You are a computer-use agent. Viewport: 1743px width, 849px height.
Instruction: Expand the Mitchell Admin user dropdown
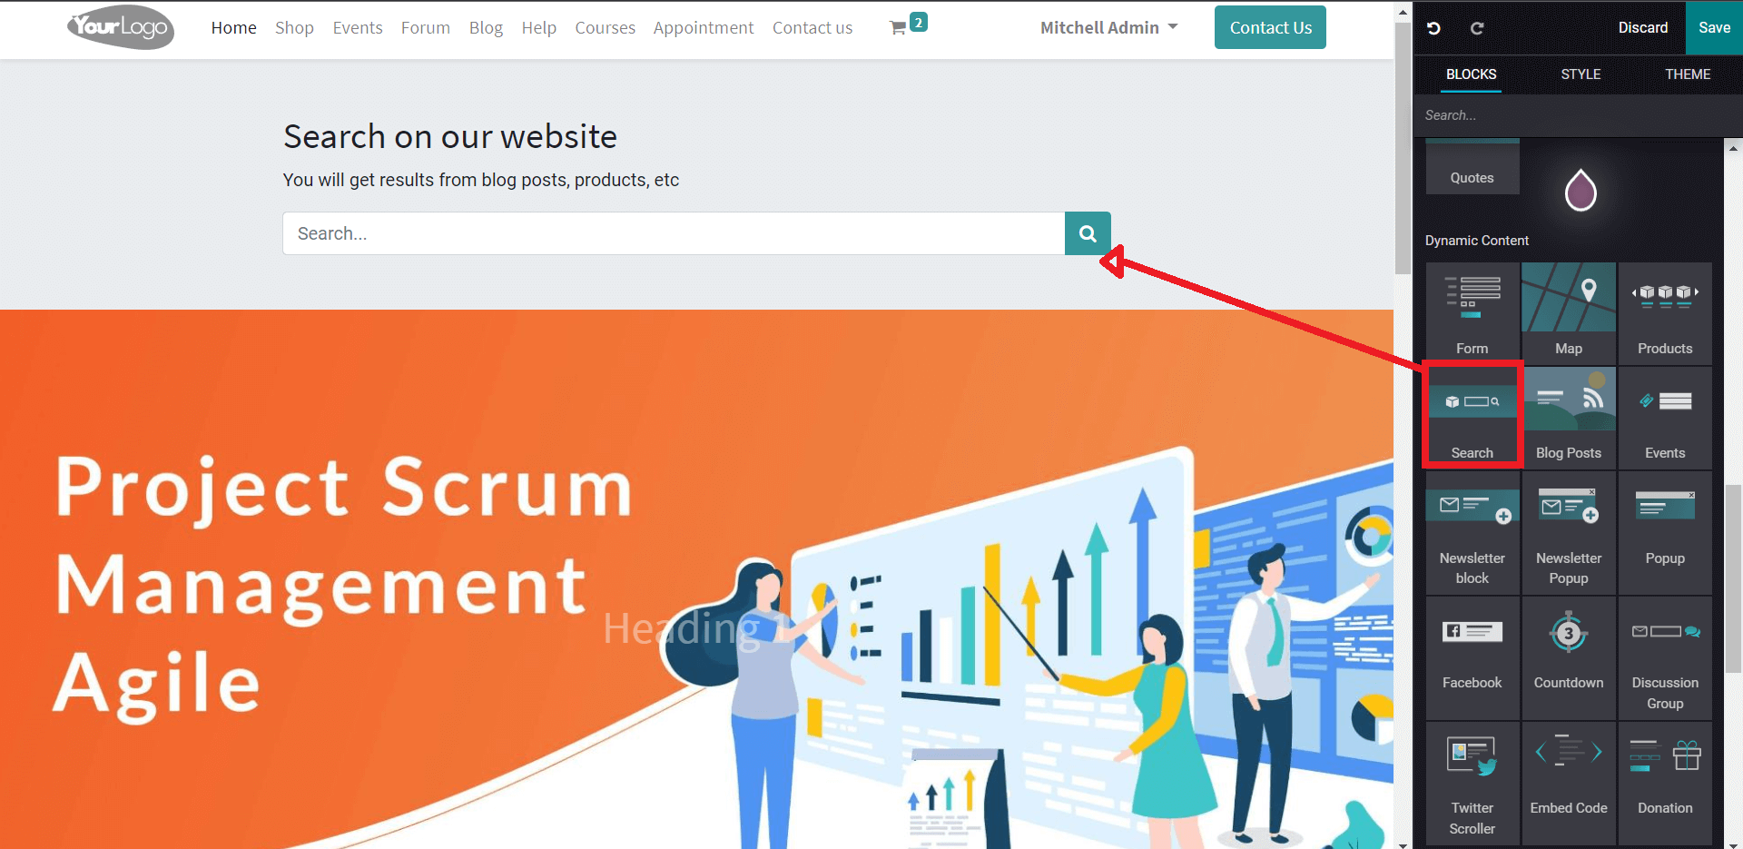click(1108, 28)
